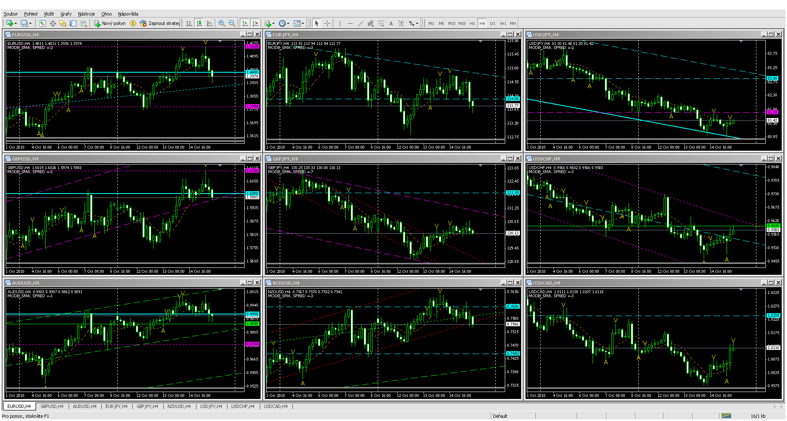Switch to line chart display

[x=210, y=23]
